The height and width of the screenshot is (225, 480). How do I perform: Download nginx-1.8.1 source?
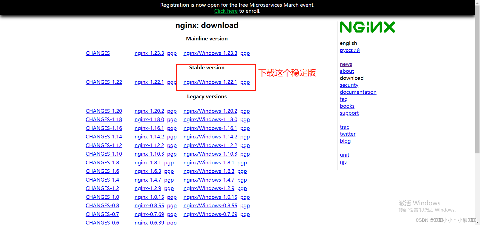click(x=148, y=163)
